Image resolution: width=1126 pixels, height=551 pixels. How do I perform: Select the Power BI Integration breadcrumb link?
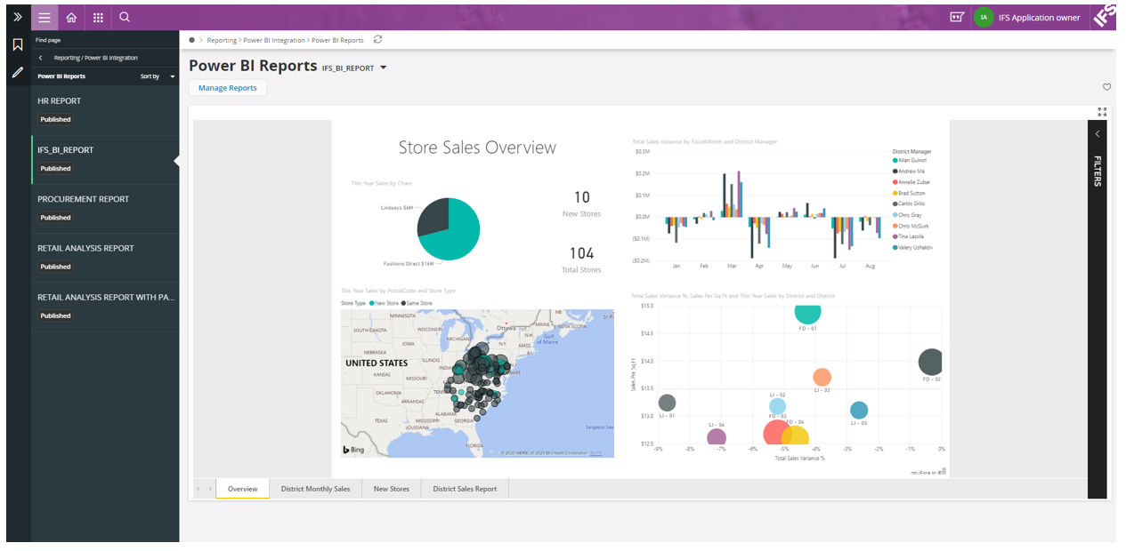tap(273, 40)
